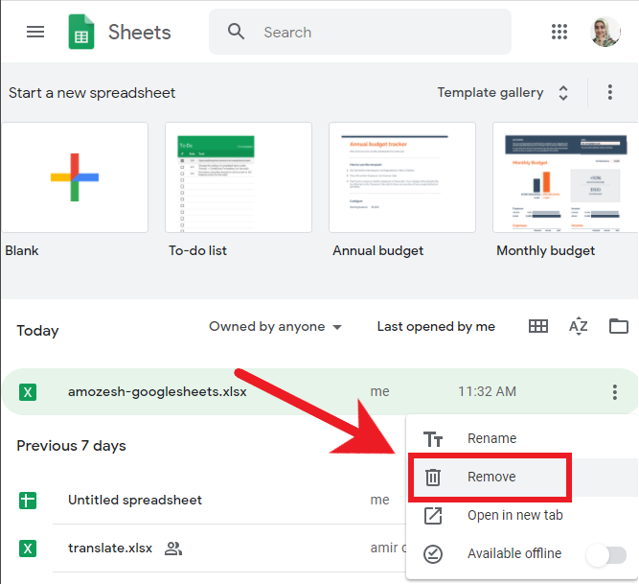This screenshot has width=639, height=584.
Task: Click the search magnifier icon
Action: tap(236, 32)
